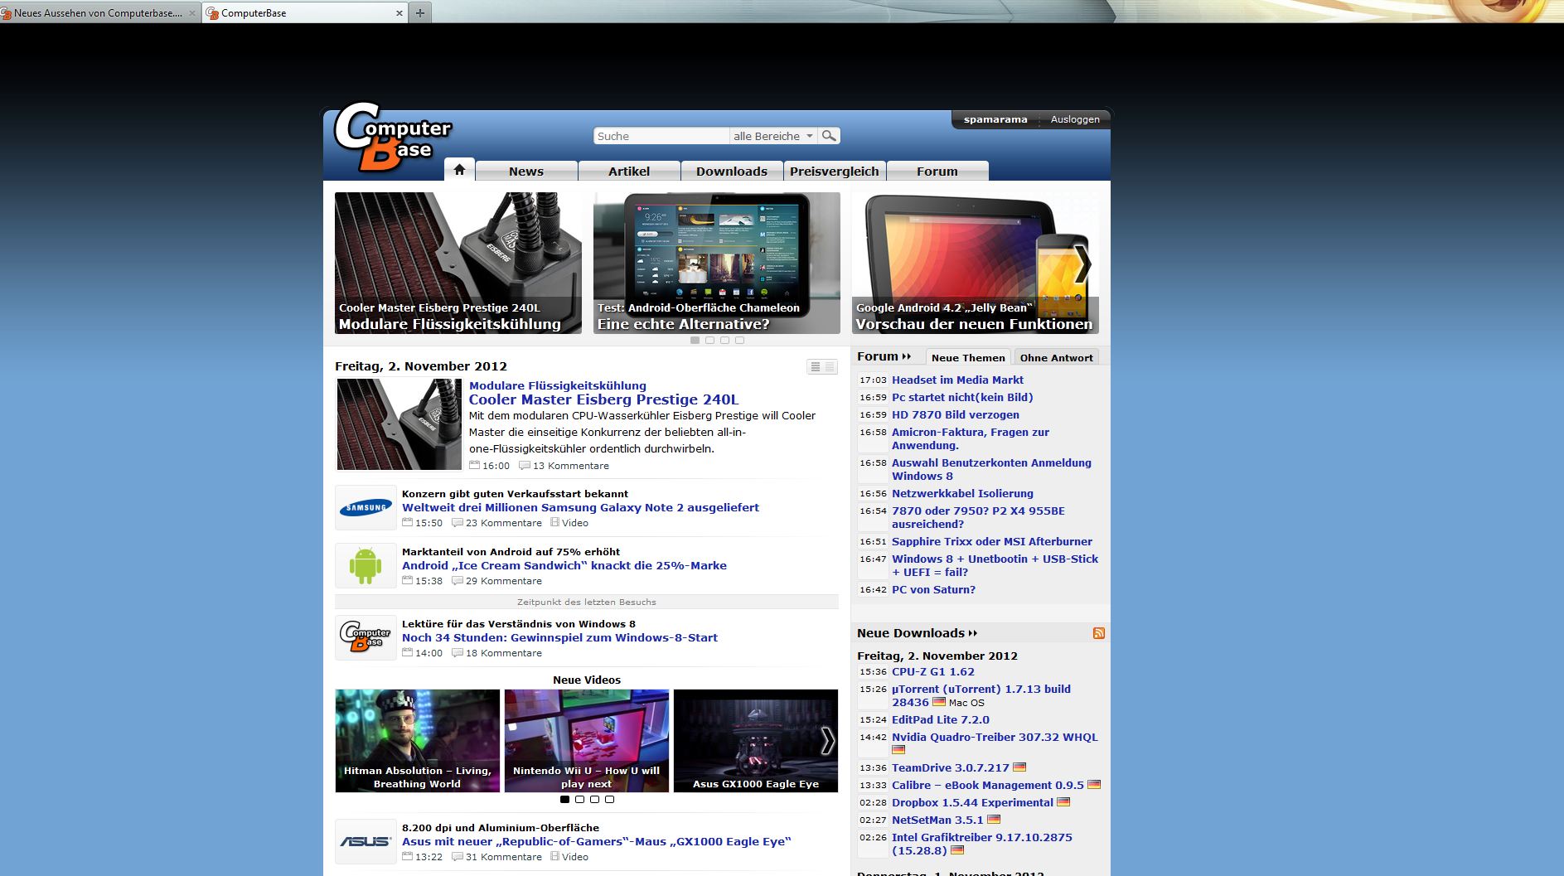Click comment icon beside 29 Kommentare

(x=457, y=580)
